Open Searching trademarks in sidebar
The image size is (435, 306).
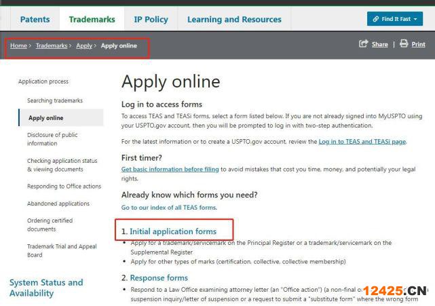coord(55,100)
